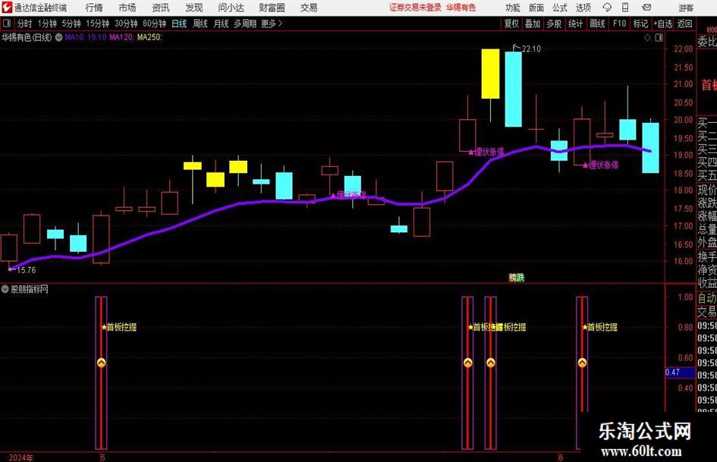Toggle the side panel icon atop chart
This screenshot has width=717, height=462.
tap(659, 38)
